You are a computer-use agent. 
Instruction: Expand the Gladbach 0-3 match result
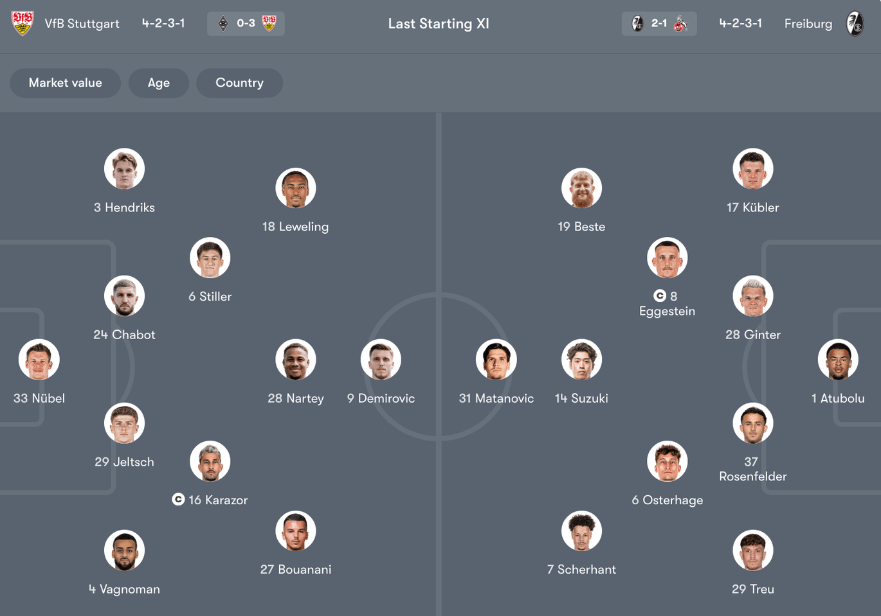point(246,22)
